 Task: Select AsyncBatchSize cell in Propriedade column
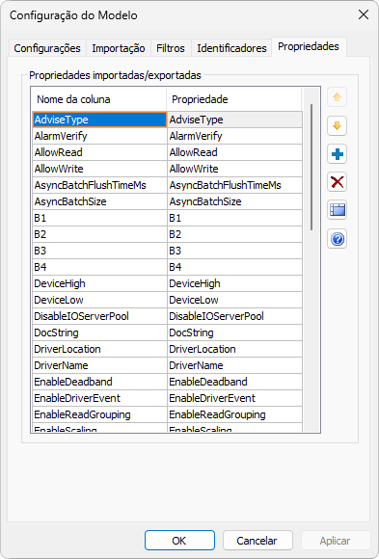click(x=234, y=201)
